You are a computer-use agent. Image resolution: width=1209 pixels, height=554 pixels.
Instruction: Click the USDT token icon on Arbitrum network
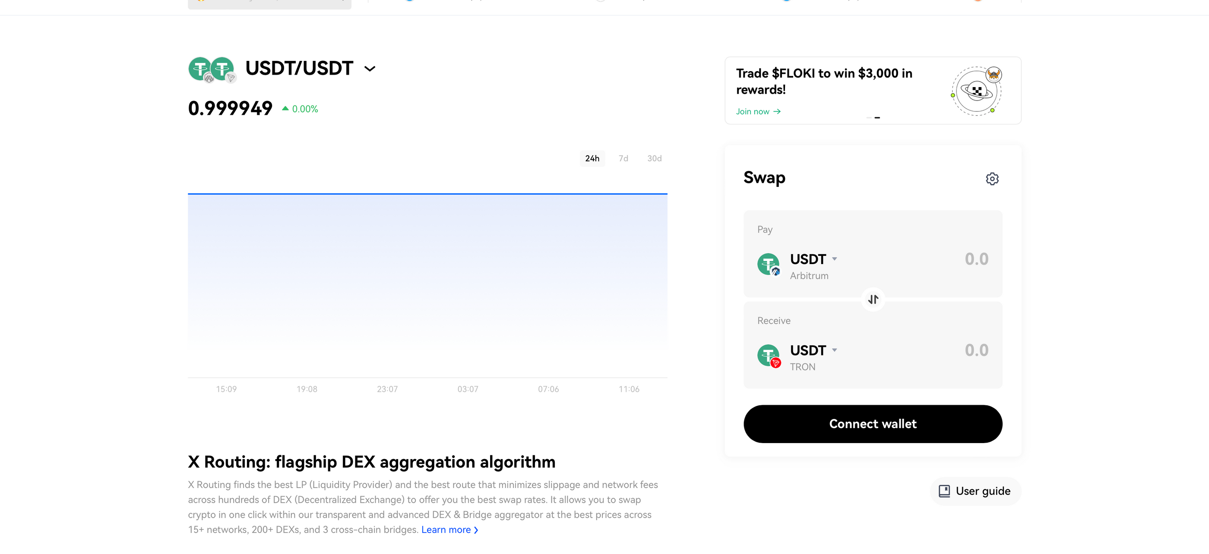[x=769, y=264]
